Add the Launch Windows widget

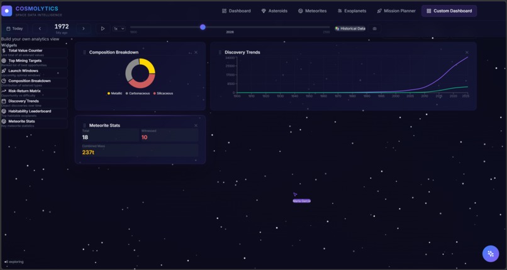pyautogui.click(x=34, y=73)
